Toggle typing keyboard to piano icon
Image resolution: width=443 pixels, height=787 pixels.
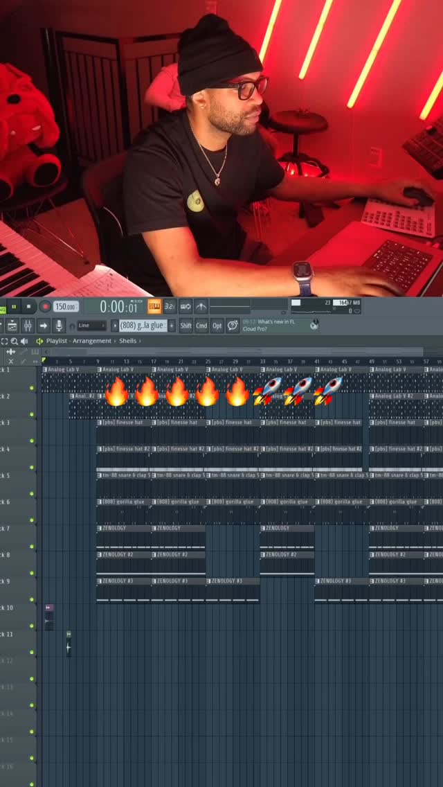click(x=154, y=306)
